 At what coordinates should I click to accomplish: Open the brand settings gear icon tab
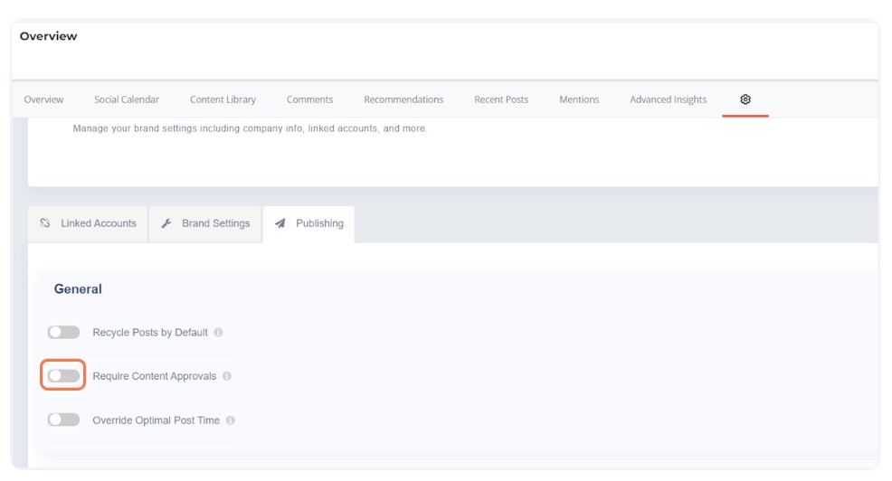[745, 99]
